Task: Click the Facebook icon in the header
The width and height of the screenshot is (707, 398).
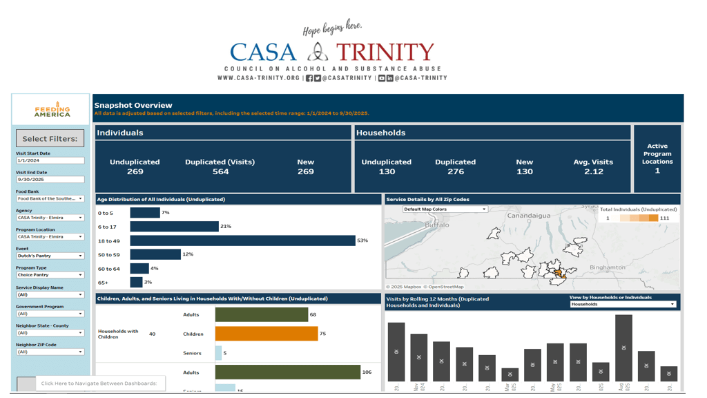Action: (x=309, y=78)
